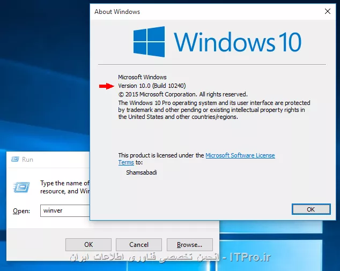Close the About Windows dialog

pos(328,11)
